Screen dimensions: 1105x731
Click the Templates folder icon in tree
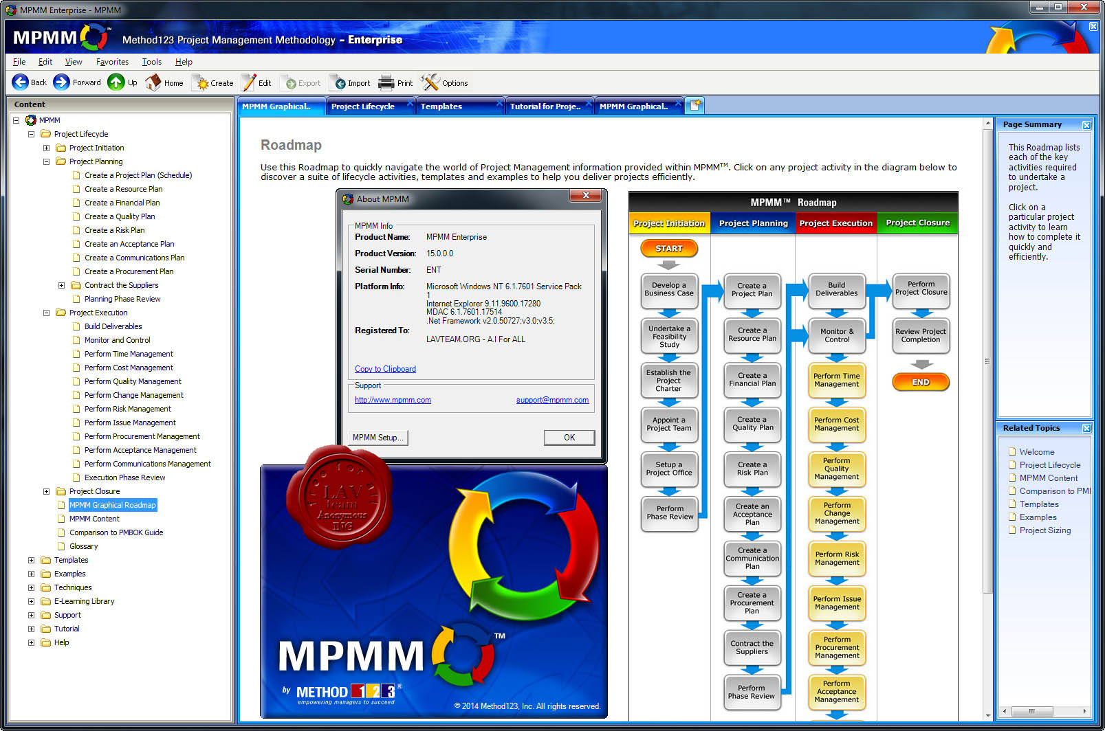pyautogui.click(x=45, y=560)
